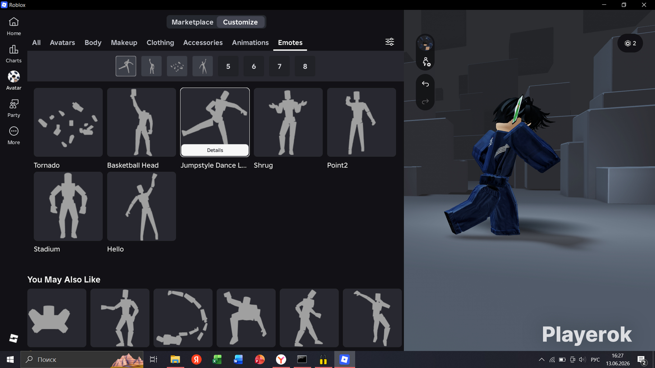Click the Roblox logo at sidebar bottom

(x=14, y=338)
